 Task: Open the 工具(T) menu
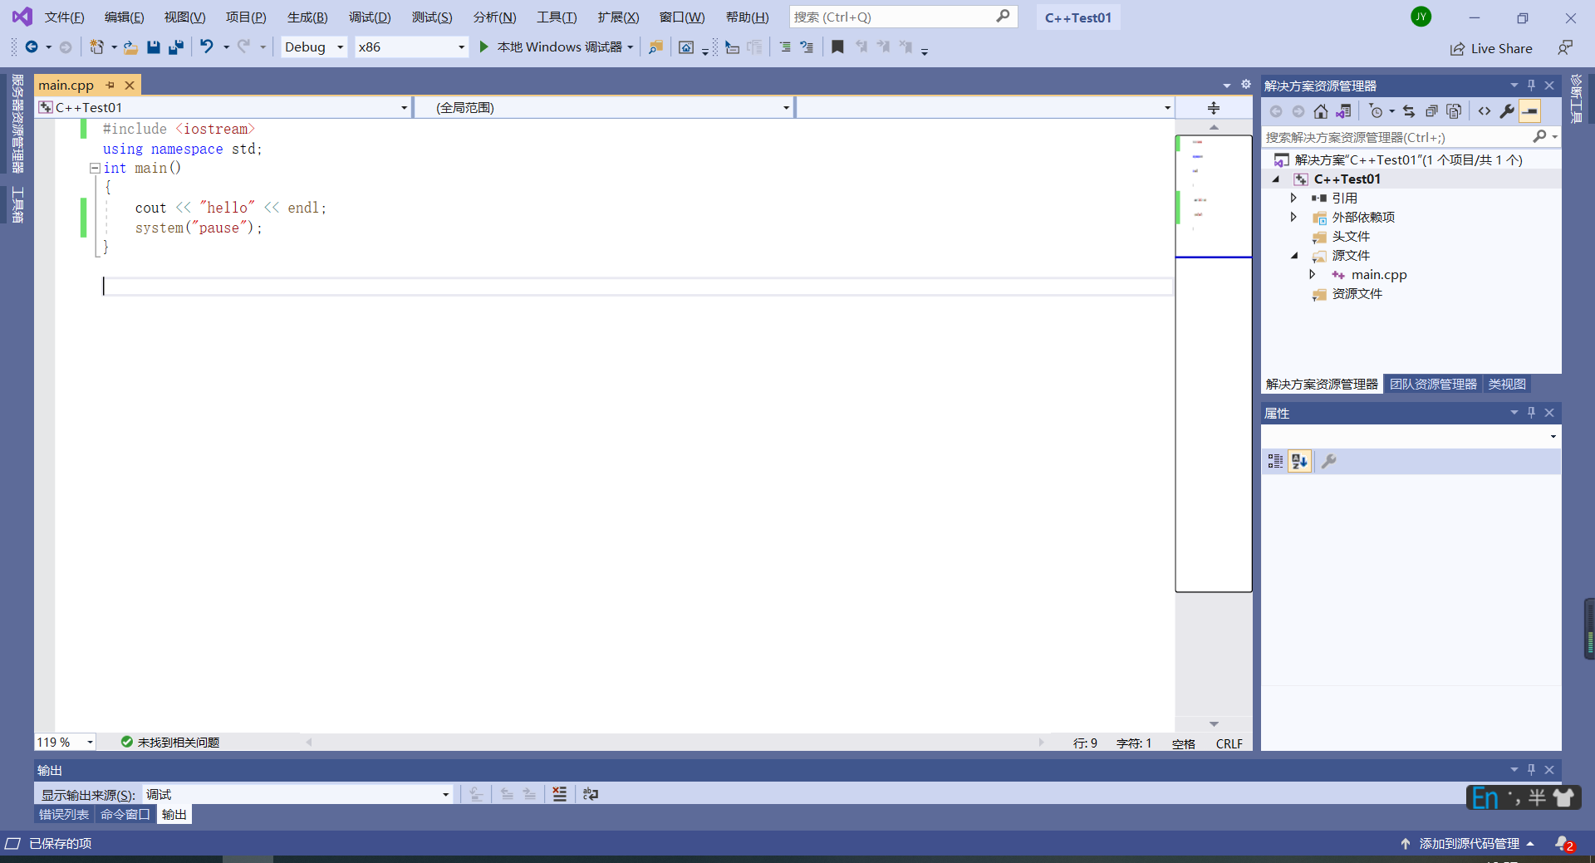(556, 17)
